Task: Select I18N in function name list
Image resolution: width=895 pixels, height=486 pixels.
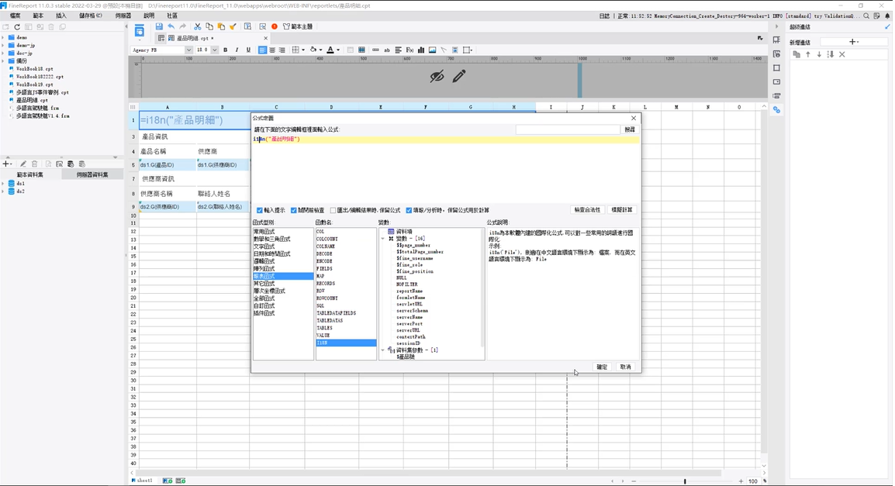Action: (x=346, y=343)
